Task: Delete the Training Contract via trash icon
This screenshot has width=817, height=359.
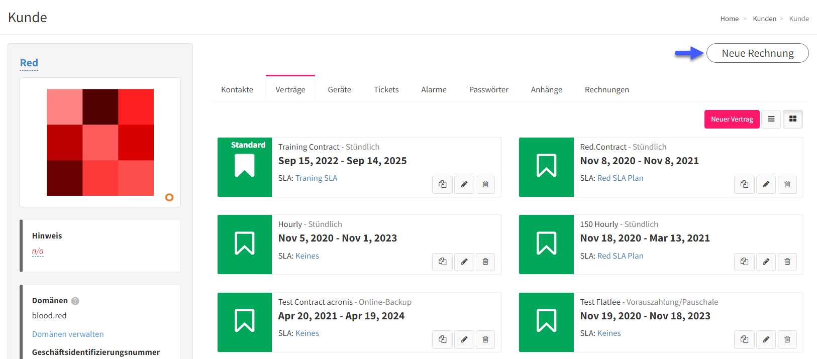Action: pos(485,184)
